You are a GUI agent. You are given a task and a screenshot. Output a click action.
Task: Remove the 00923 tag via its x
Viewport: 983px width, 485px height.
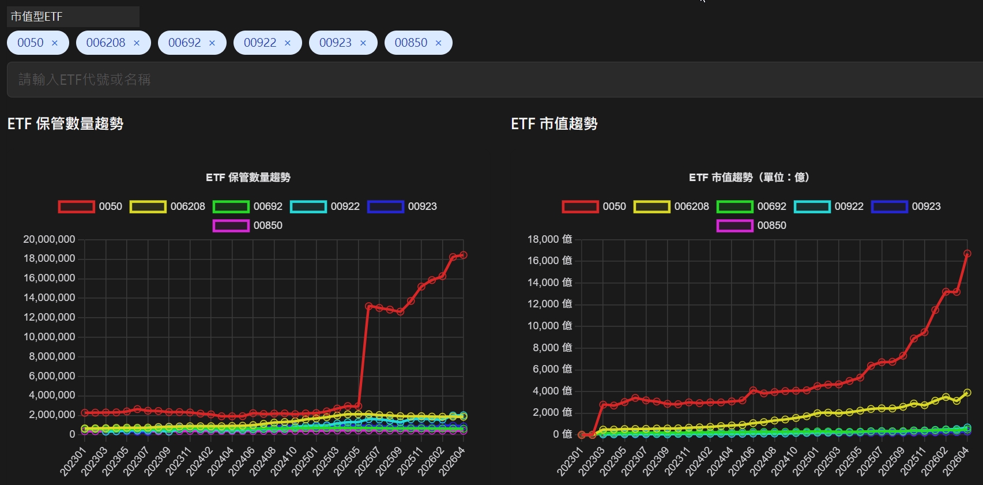coord(363,43)
